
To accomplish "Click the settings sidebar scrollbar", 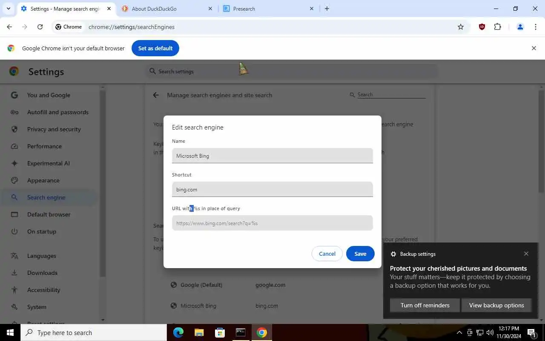I will (103, 183).
